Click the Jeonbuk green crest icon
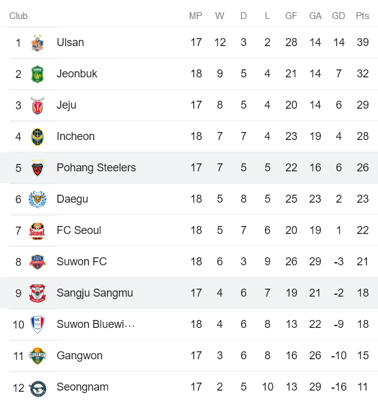378x409 pixels. click(x=37, y=74)
